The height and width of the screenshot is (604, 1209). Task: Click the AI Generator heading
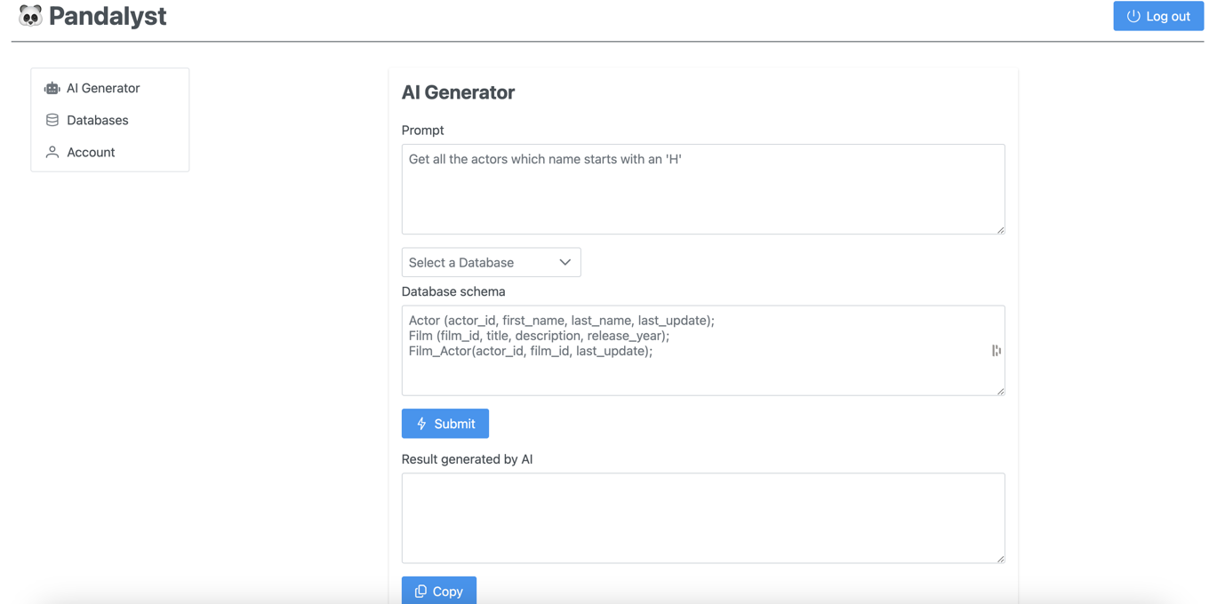coord(458,92)
